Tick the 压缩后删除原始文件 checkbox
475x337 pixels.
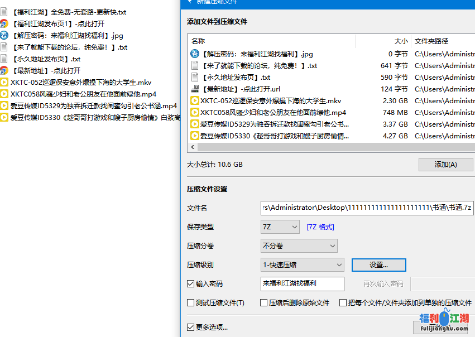[264, 303]
